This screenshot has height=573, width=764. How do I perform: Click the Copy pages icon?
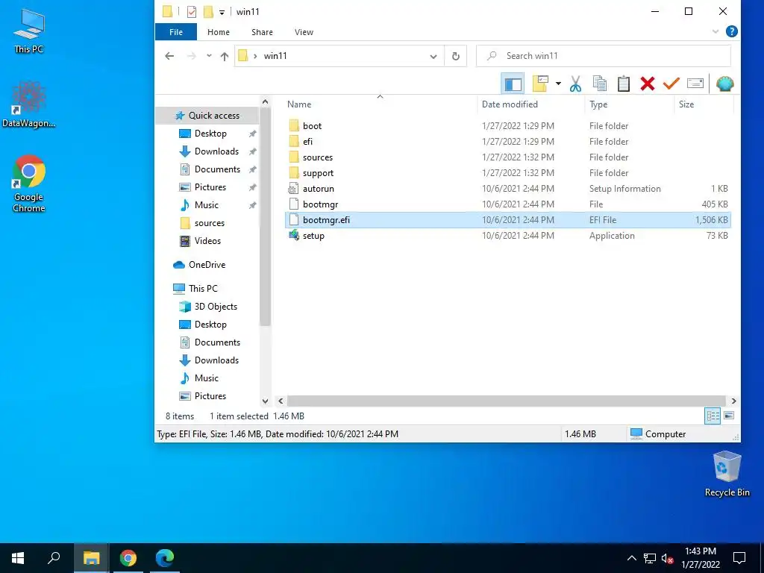pyautogui.click(x=600, y=84)
